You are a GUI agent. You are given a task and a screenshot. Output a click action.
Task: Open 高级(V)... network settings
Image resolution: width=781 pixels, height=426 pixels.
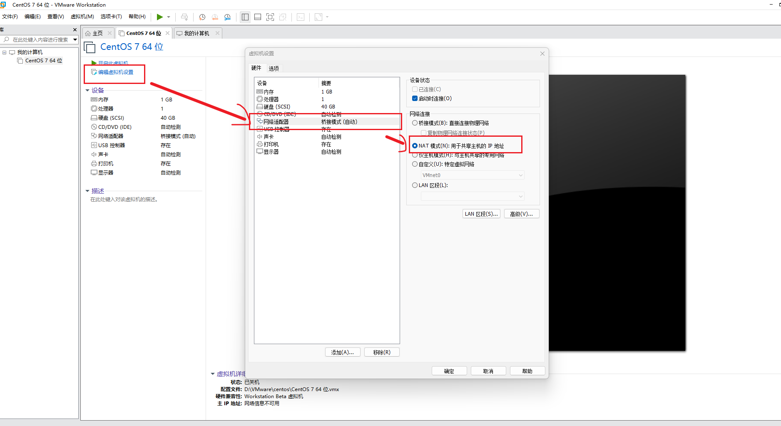click(x=522, y=214)
